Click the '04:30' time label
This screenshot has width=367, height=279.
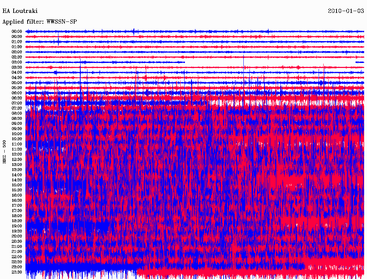pyautogui.click(x=17, y=77)
